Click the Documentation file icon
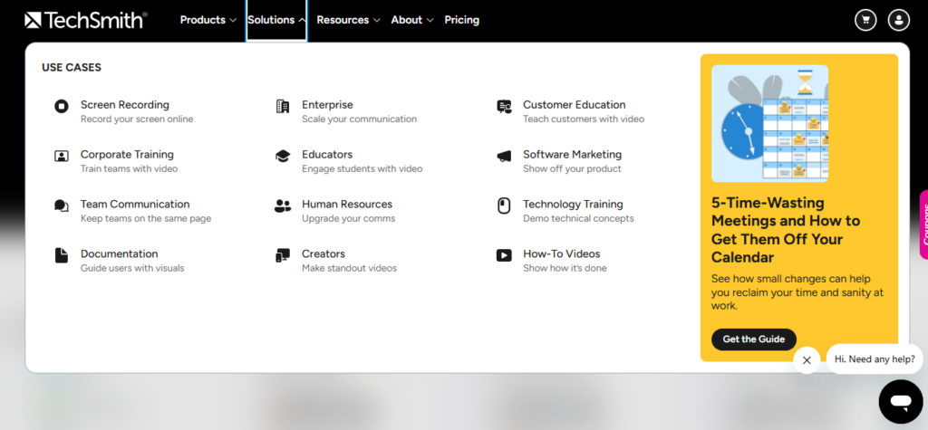928x430 pixels. (62, 256)
